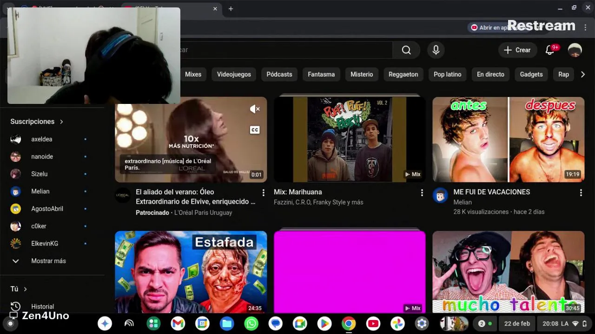The image size is (595, 334).
Task: Click the YouTube search magnifier button
Action: pos(406,50)
